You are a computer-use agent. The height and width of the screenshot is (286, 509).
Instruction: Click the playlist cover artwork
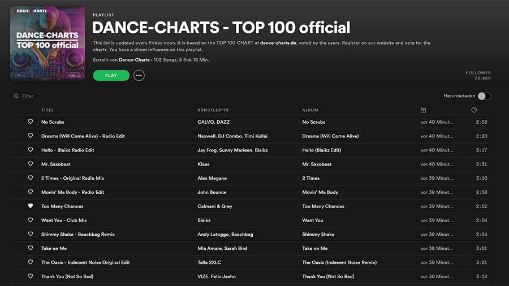[x=48, y=43]
